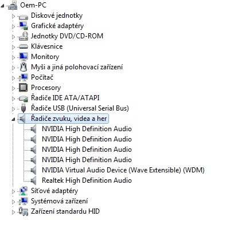Screen dimensions: 227x232
Task: Select the 'Síťové adaptéry' label
Action: tap(54, 191)
